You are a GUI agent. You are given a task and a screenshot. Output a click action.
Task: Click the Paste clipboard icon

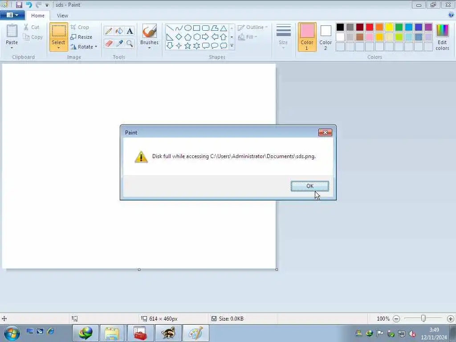point(12,31)
